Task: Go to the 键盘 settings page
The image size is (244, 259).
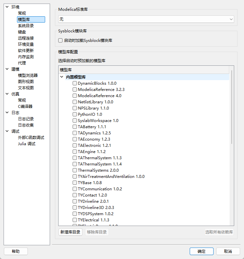Action: tap(22, 32)
